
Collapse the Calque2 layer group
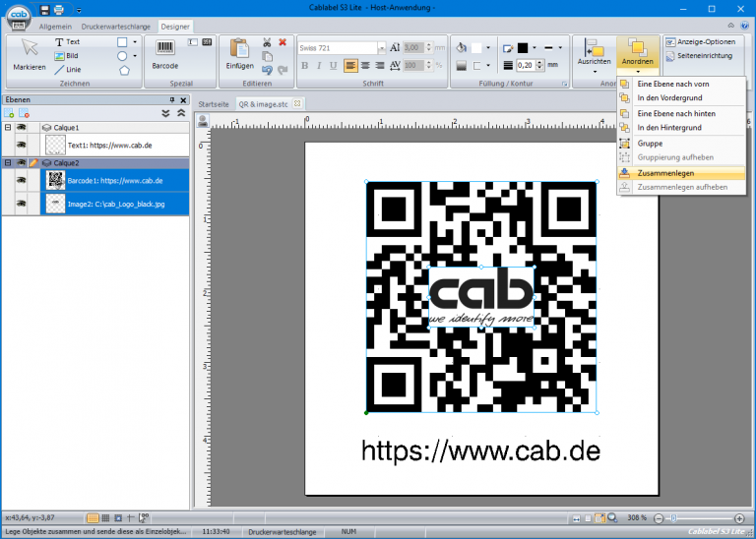pos(8,162)
